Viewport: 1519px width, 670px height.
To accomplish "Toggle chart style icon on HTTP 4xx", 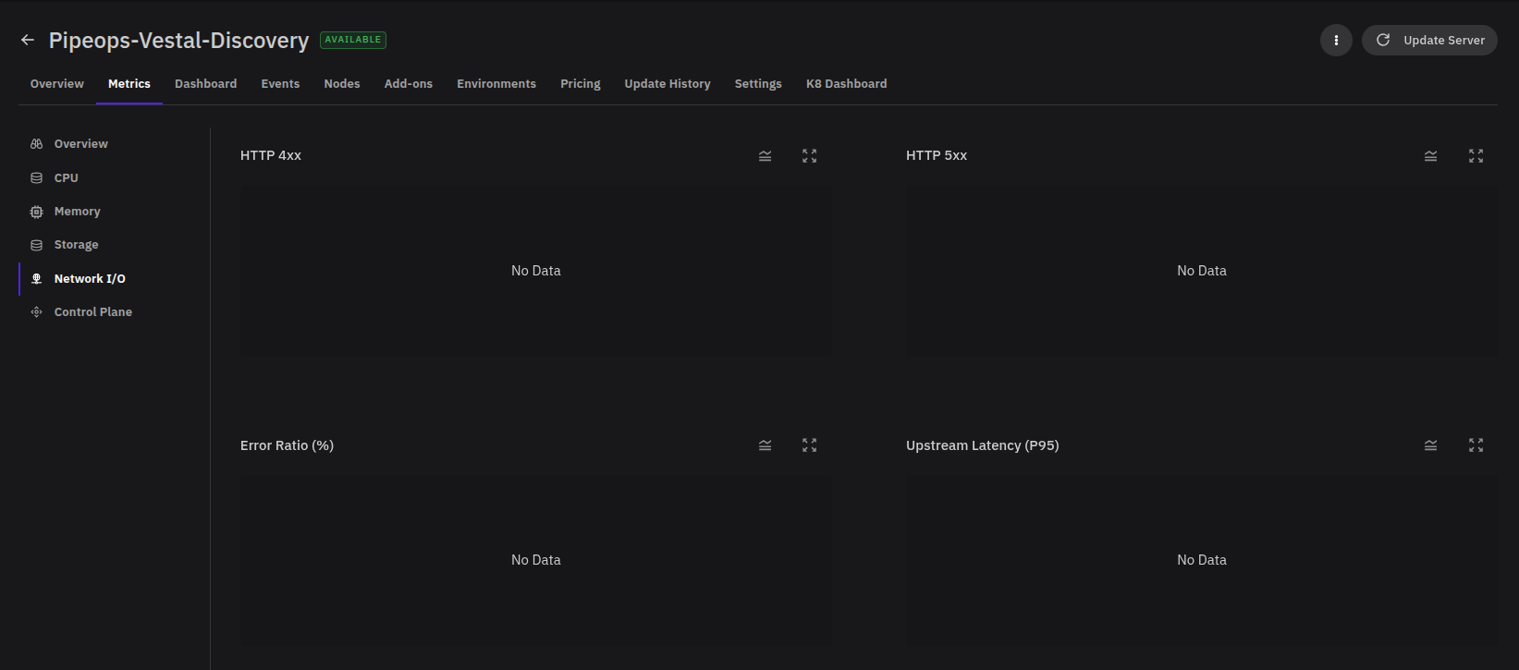I will pos(765,156).
